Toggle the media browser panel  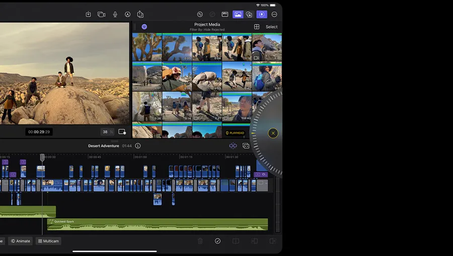coord(237,15)
